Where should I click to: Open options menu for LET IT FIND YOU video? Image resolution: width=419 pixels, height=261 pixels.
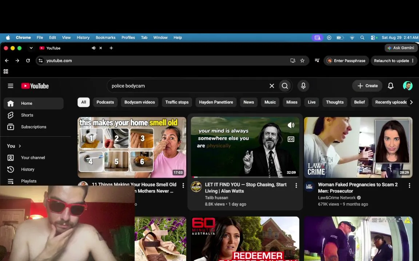(296, 185)
